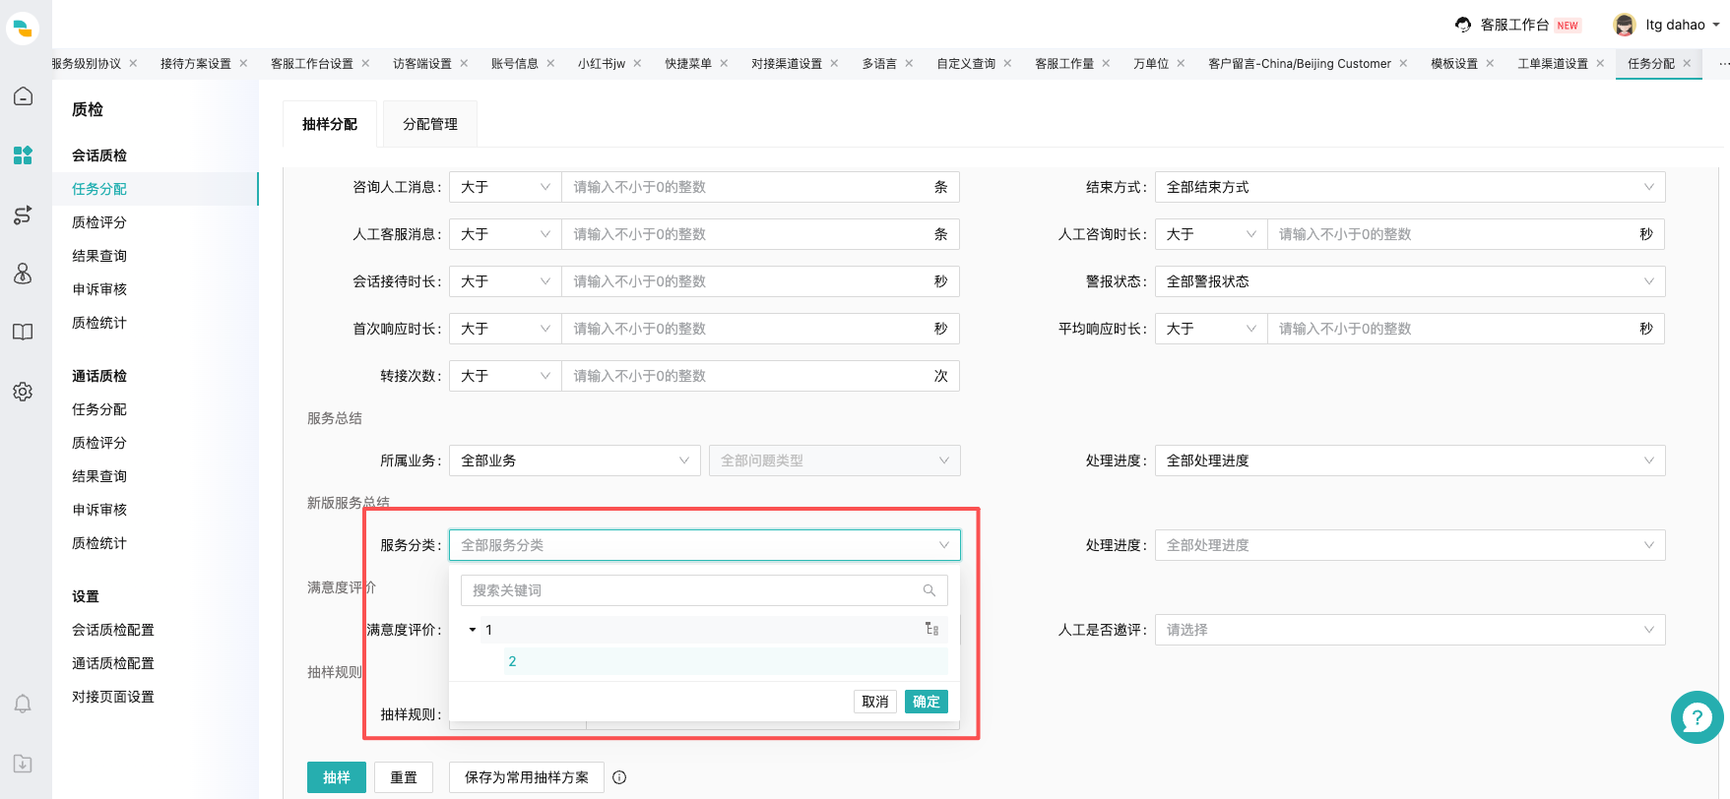The width and height of the screenshot is (1730, 799).
Task: Click the 重置 button
Action: (x=404, y=777)
